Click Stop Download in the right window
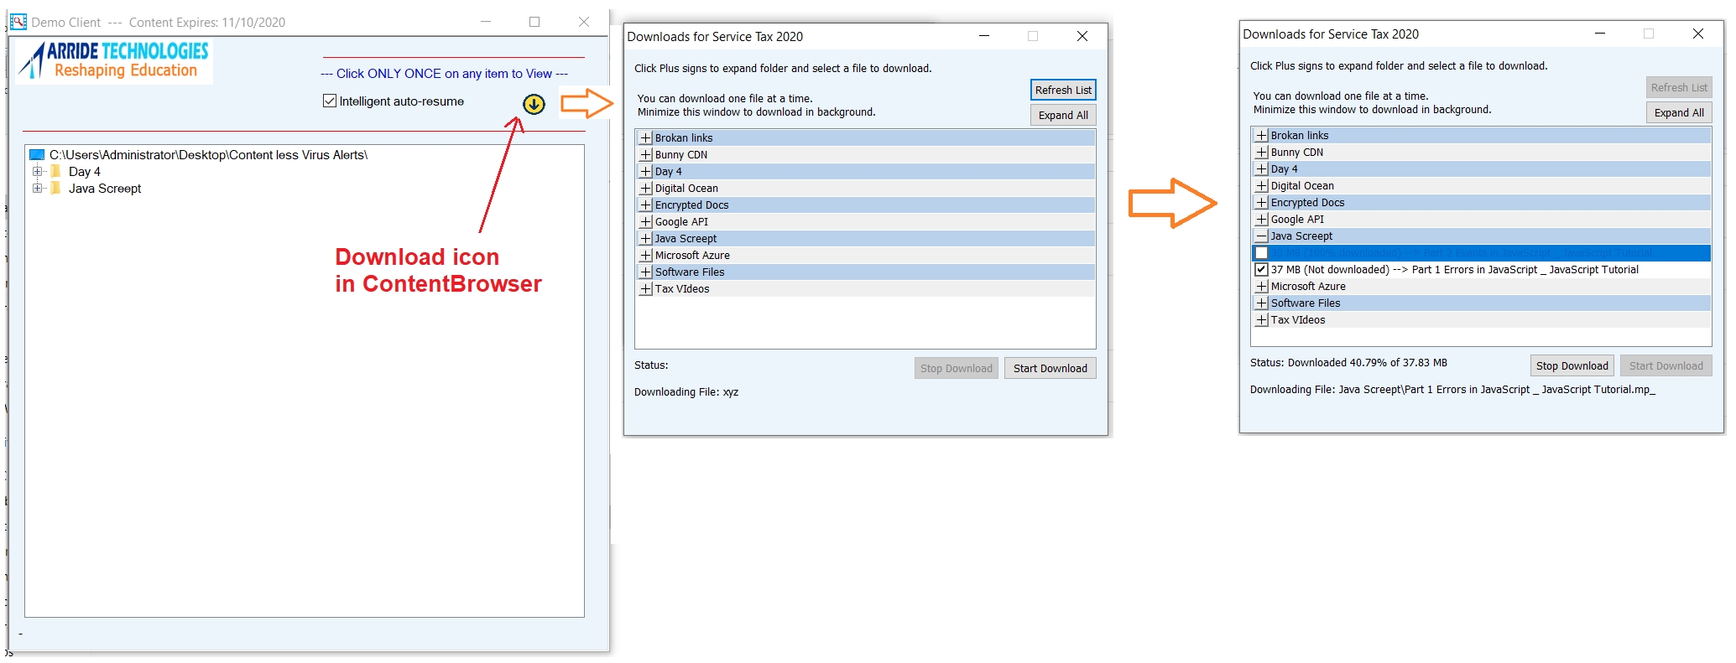The image size is (1736, 663). tap(1572, 366)
